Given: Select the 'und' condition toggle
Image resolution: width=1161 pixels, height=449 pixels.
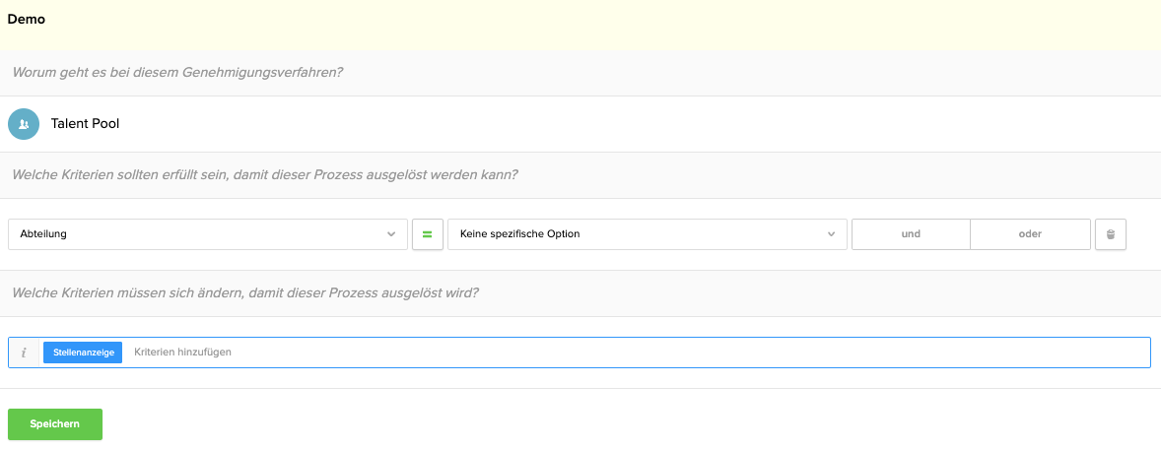Looking at the screenshot, I should coord(911,234).
